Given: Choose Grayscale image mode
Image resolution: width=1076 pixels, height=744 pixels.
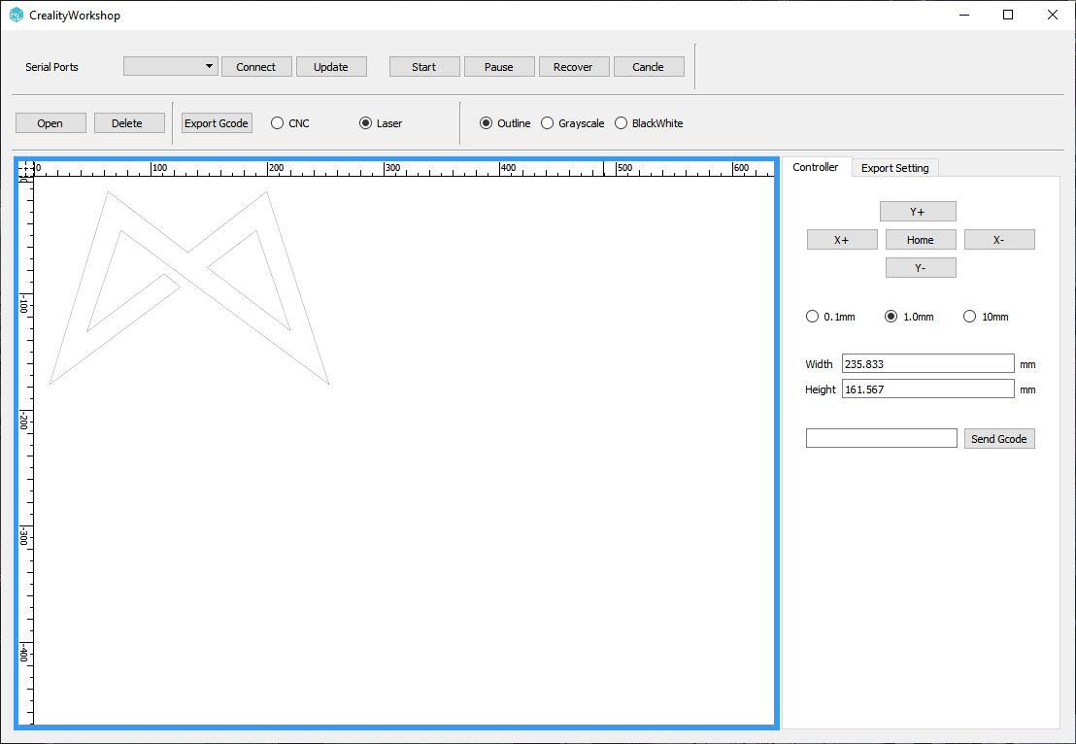Looking at the screenshot, I should click(x=548, y=123).
